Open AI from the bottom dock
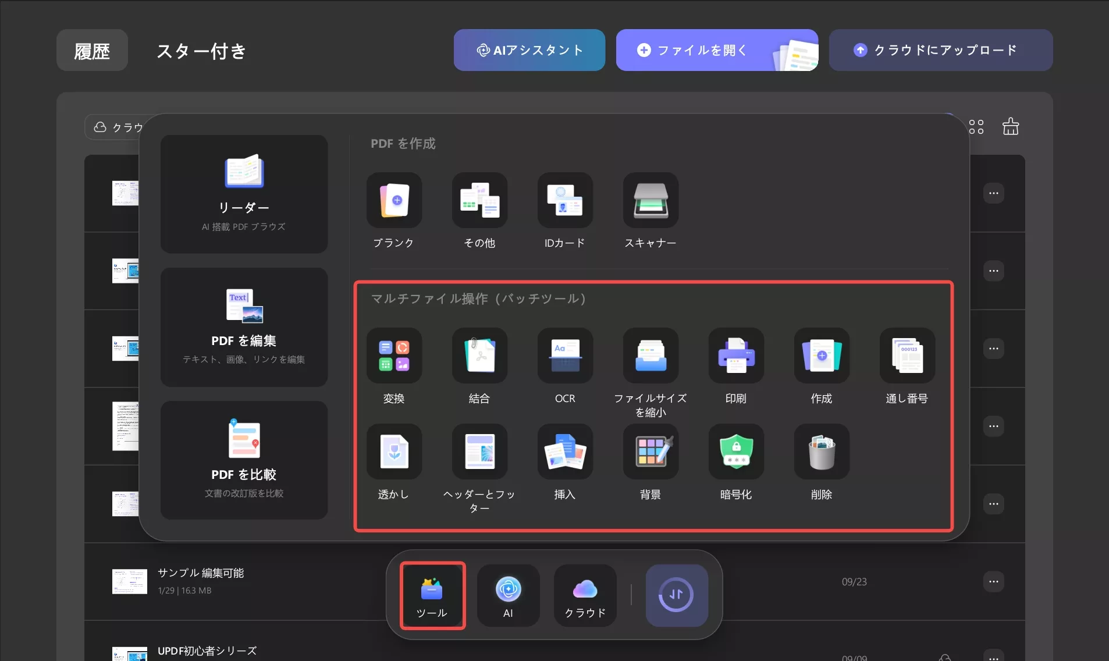Screen dimensions: 1109x661 508,596
